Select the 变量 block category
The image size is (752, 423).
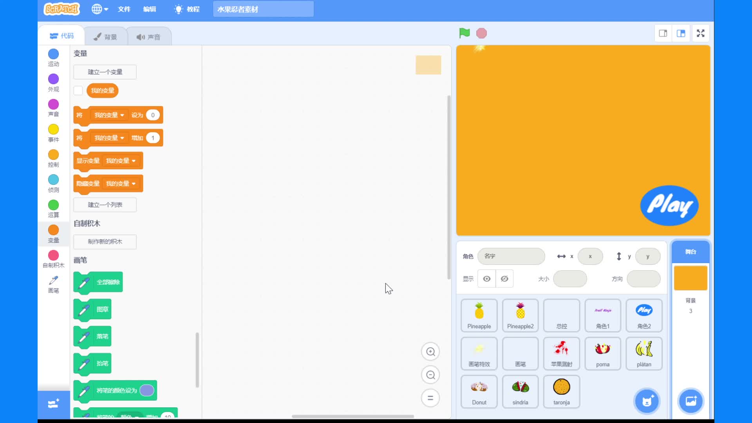[x=54, y=234]
